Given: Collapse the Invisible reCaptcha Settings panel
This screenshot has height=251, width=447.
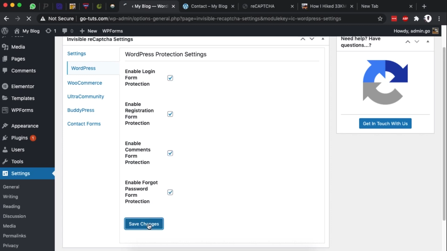Looking at the screenshot, I should click(323, 39).
